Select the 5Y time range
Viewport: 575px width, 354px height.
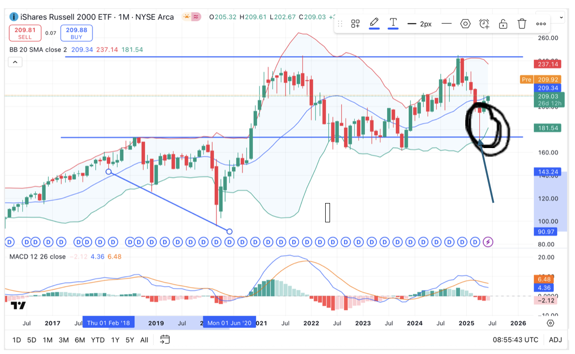click(x=130, y=340)
